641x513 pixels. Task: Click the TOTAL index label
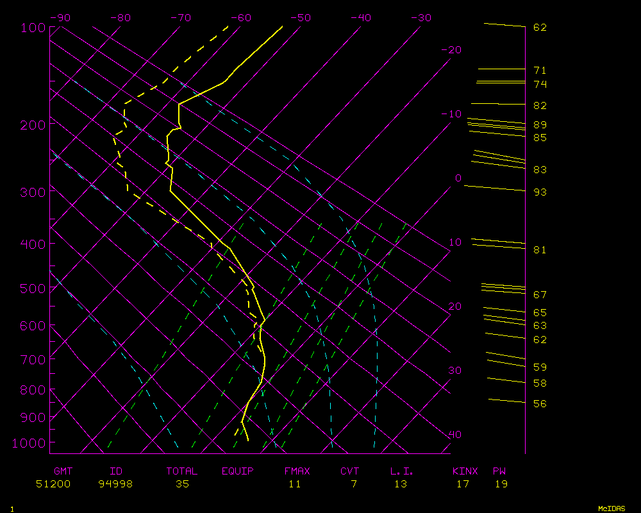point(181,471)
